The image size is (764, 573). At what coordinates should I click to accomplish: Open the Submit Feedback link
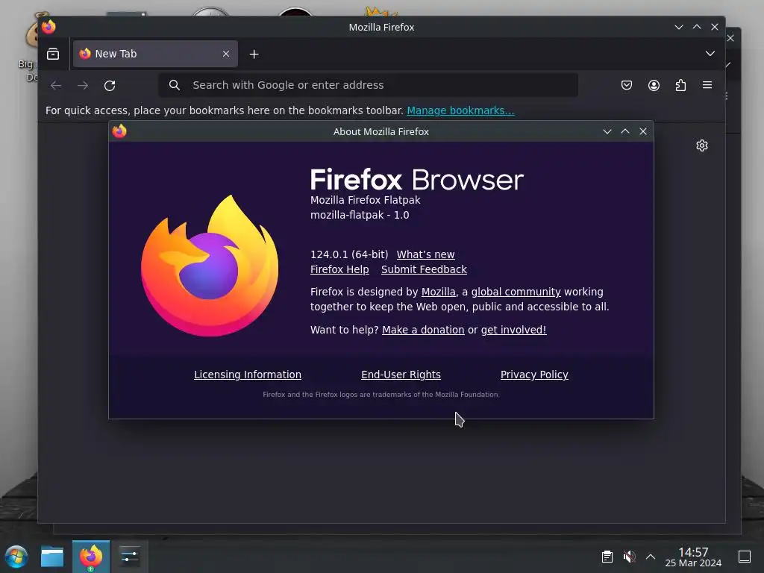(x=424, y=269)
